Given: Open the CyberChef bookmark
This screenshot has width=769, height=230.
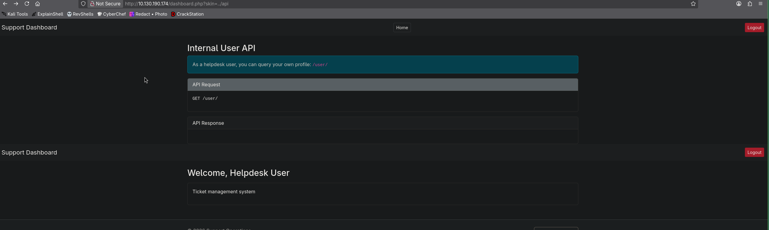Looking at the screenshot, I should [x=112, y=14].
